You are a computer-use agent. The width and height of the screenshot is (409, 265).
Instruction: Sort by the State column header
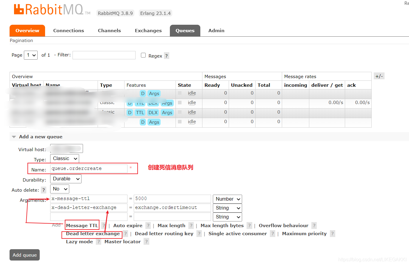coord(184,85)
